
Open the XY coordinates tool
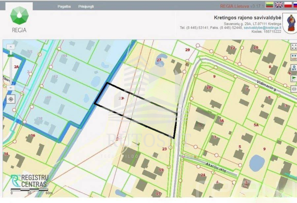pyautogui.click(x=294, y=68)
